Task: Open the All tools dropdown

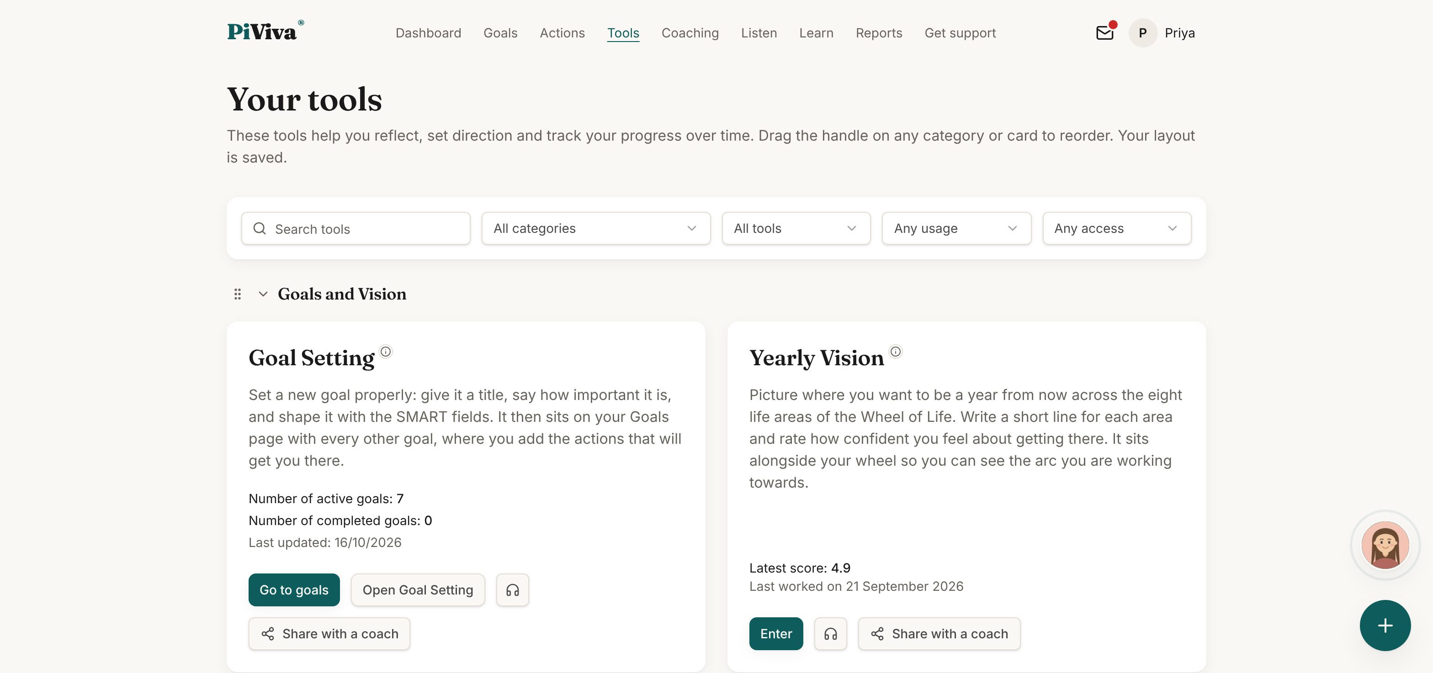Action: (796, 228)
